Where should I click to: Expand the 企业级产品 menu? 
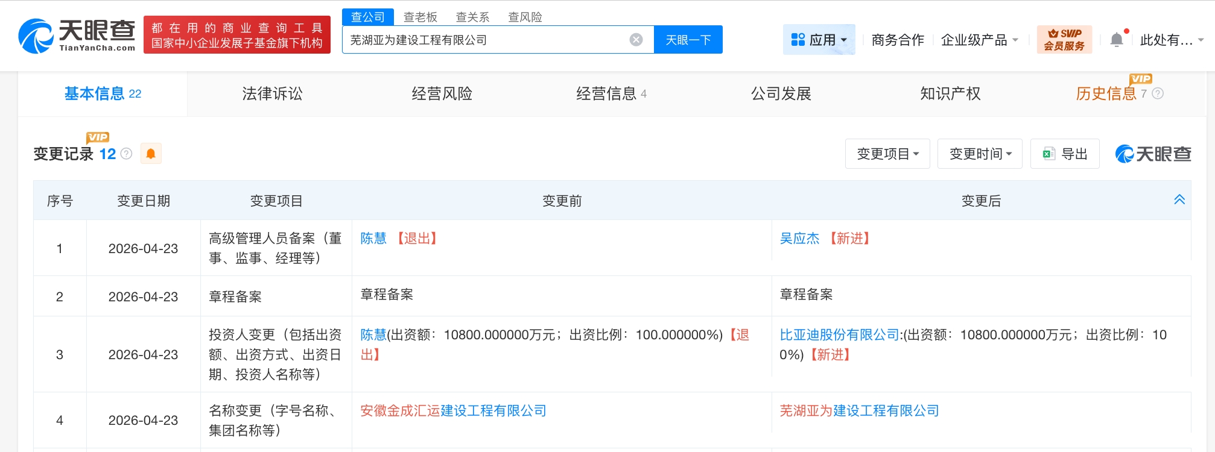[x=979, y=40]
